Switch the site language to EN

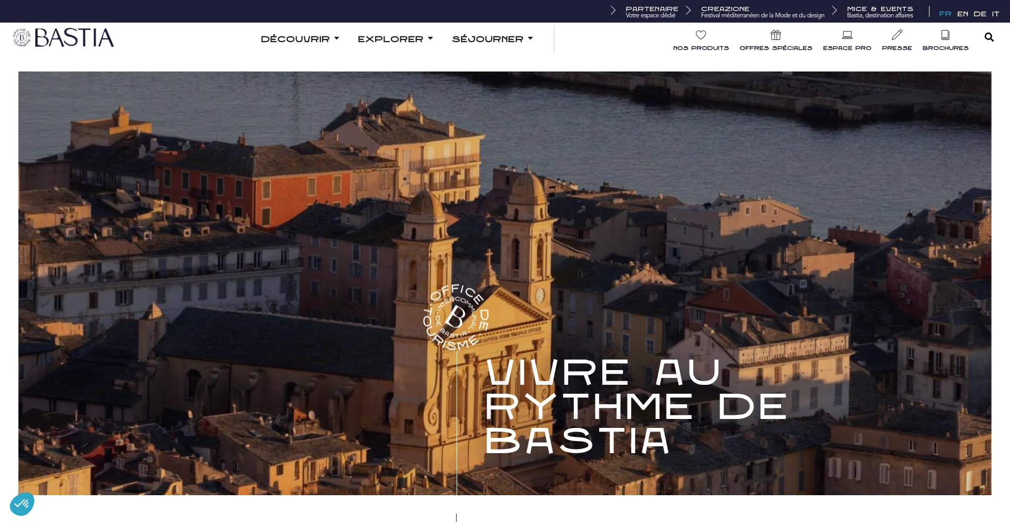tap(963, 14)
